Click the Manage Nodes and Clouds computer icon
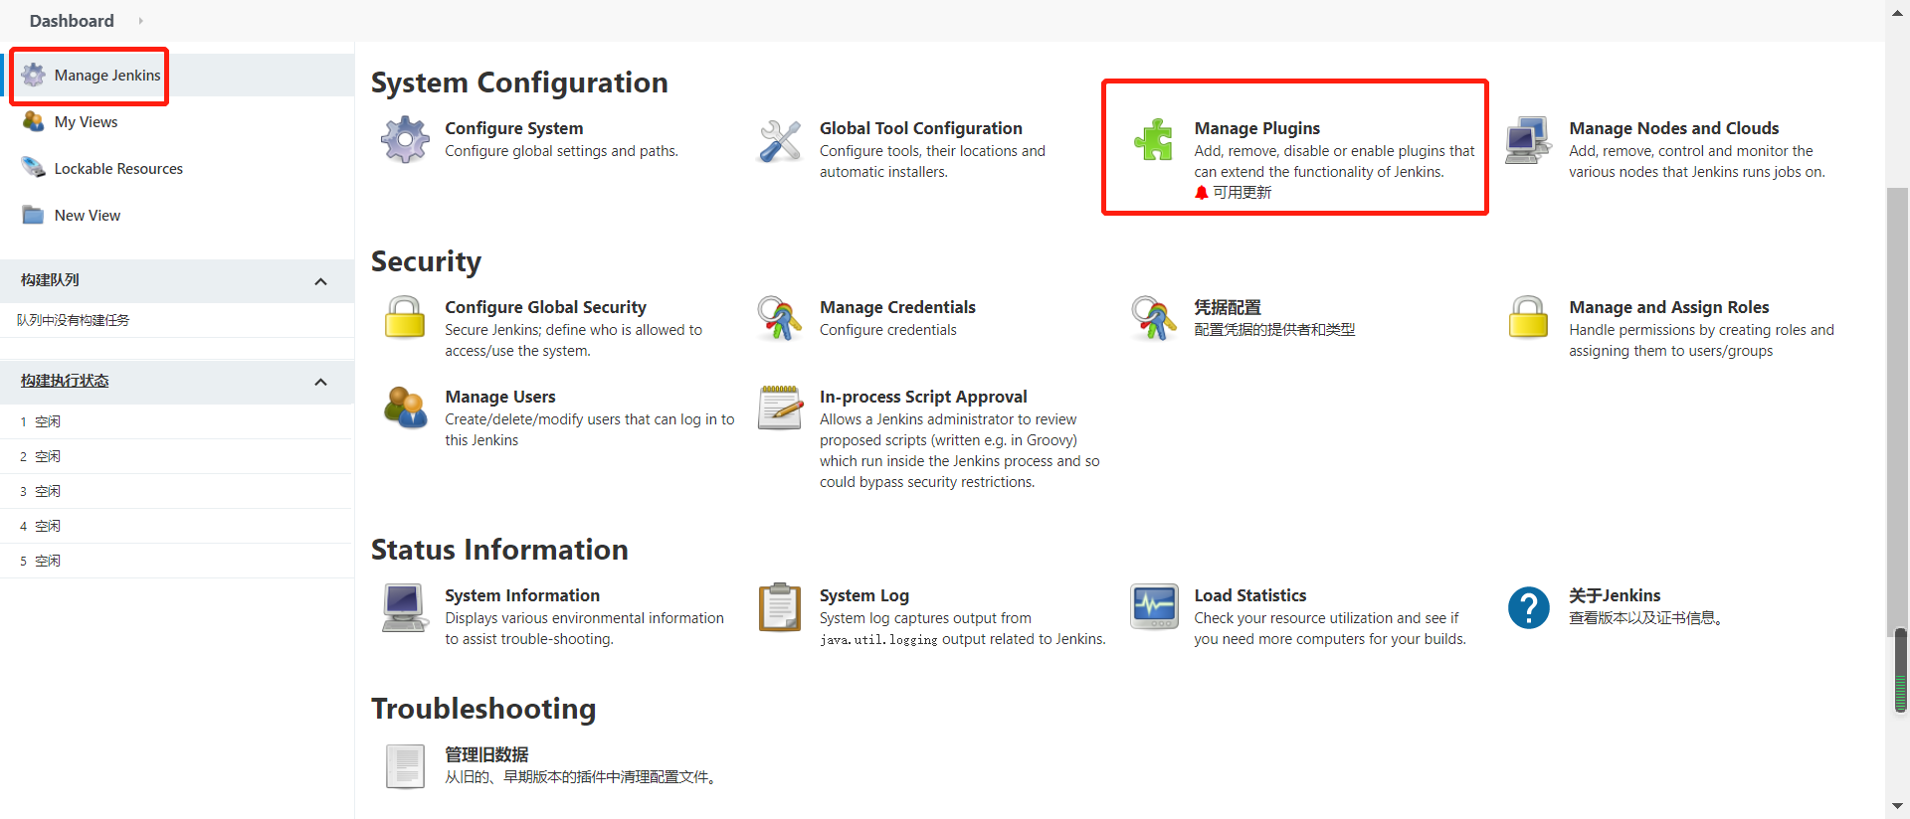Viewport: 1910px width, 819px height. pyautogui.click(x=1529, y=140)
